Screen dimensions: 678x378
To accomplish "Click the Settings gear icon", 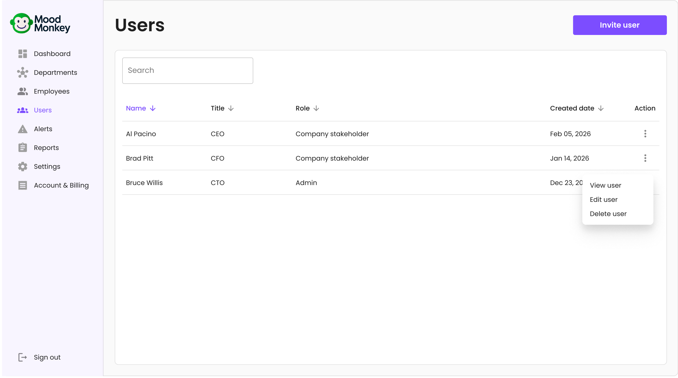I will pos(23,166).
